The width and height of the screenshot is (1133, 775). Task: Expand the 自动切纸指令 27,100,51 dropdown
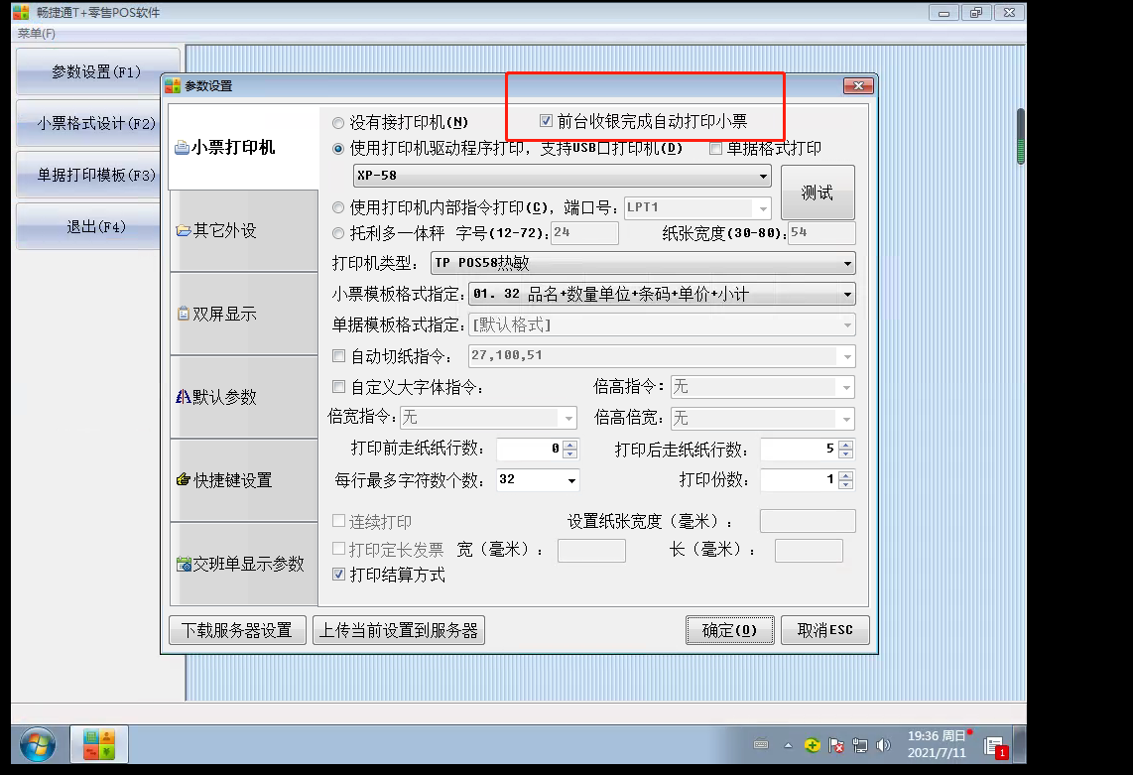662,355
